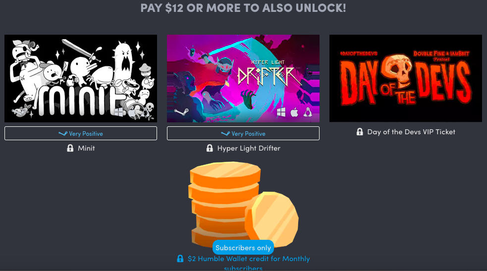Click Steam icon in Hyper Light Drifter review bar
Image resolution: width=487 pixels, height=271 pixels.
click(x=225, y=133)
